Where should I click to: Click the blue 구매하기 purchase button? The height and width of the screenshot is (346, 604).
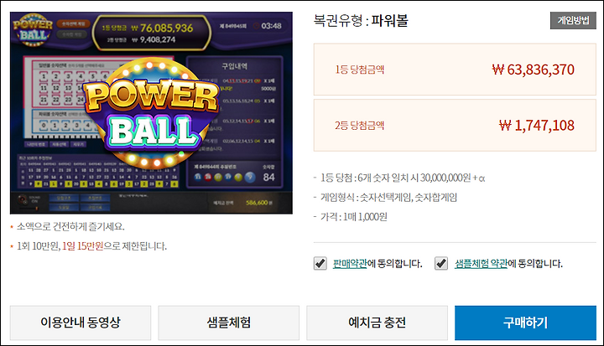point(525,323)
